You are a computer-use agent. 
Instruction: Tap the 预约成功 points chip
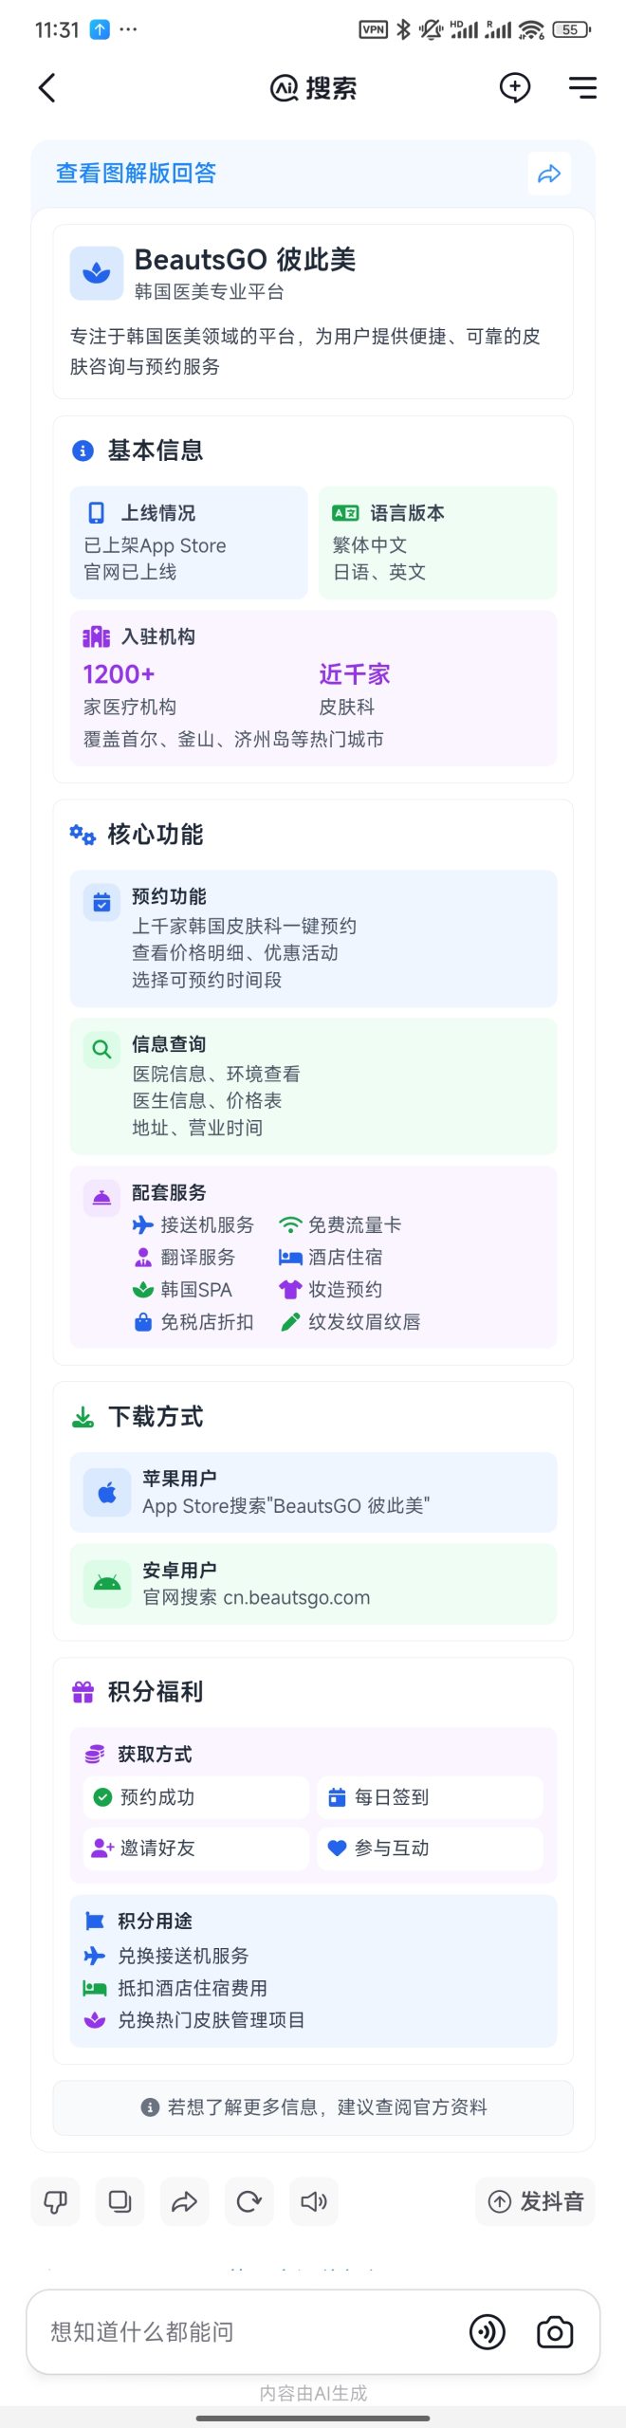[196, 1797]
